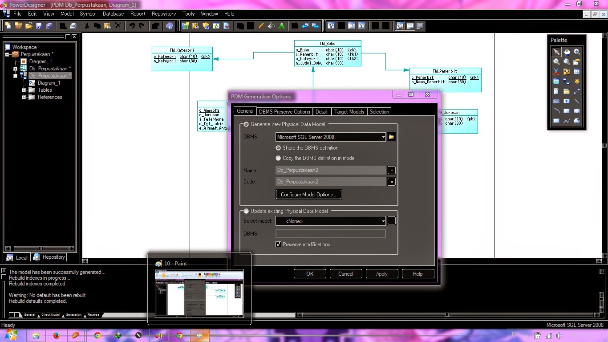Click the Configure Model Options button
Image resolution: width=608 pixels, height=342 pixels.
(x=308, y=194)
